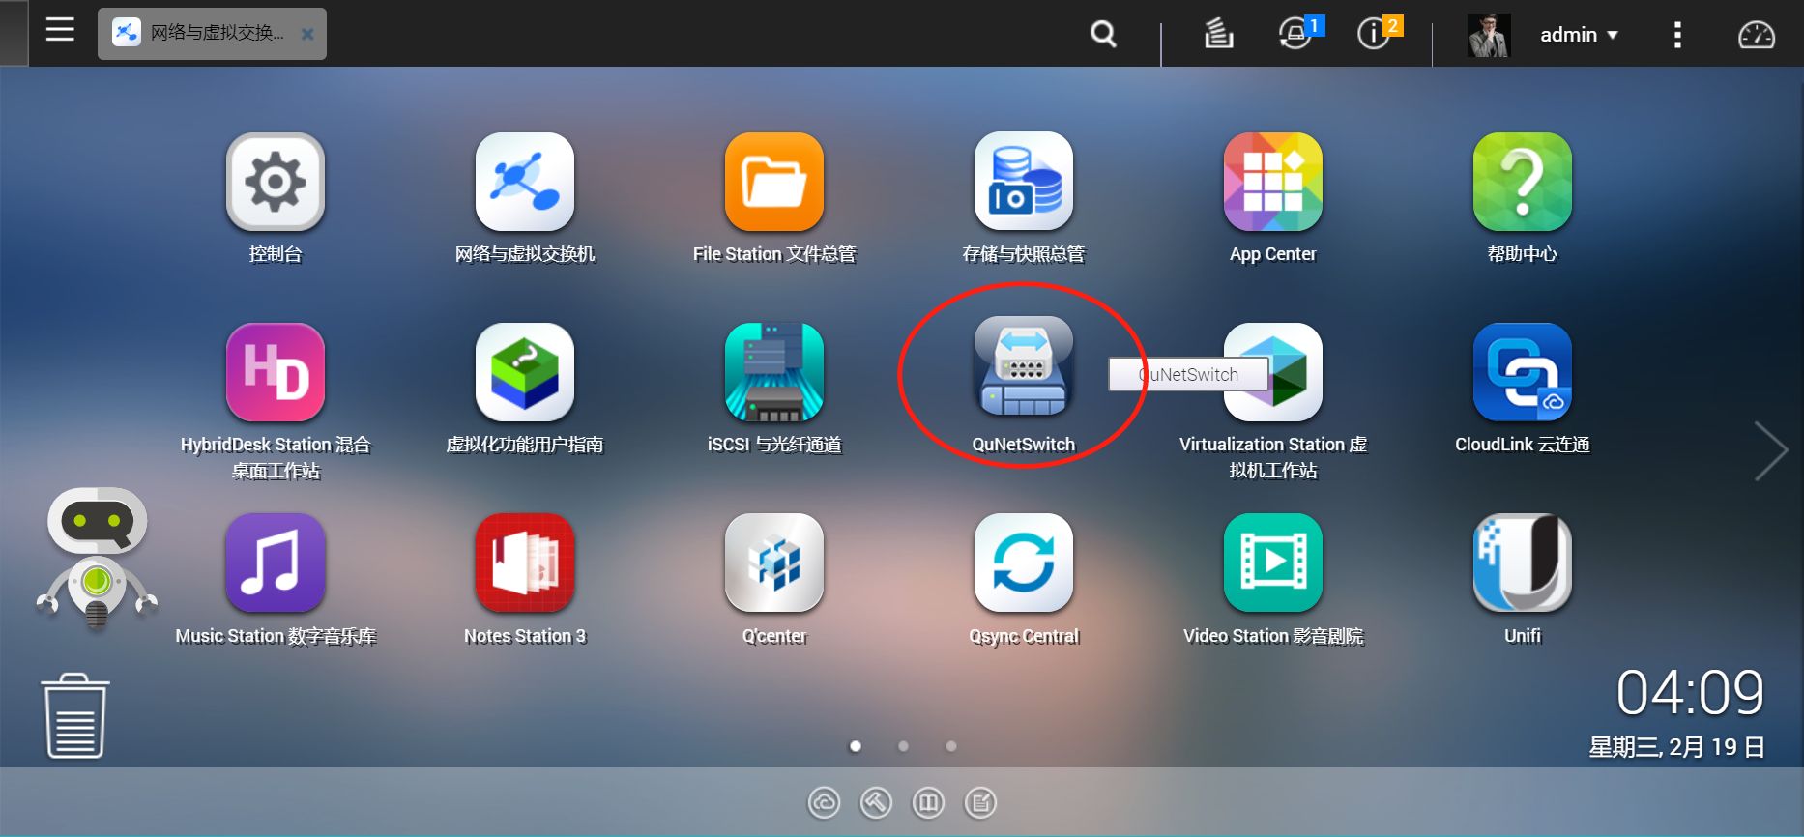Screen dimensions: 1804x837
Task: Open the dashboard gauge icon
Action: tap(1757, 35)
